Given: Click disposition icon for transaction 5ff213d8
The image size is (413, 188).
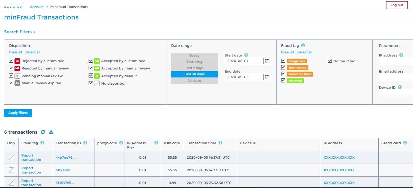Looking at the screenshot, I should pyautogui.click(x=11, y=170).
